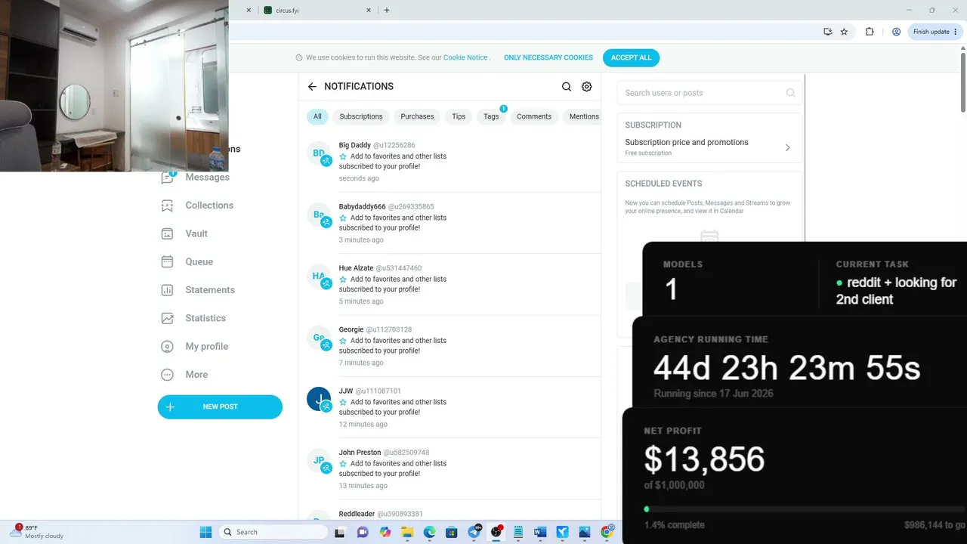Viewport: 967px width, 544px height.
Task: Open Statistics in the sidebar
Action: (x=205, y=318)
